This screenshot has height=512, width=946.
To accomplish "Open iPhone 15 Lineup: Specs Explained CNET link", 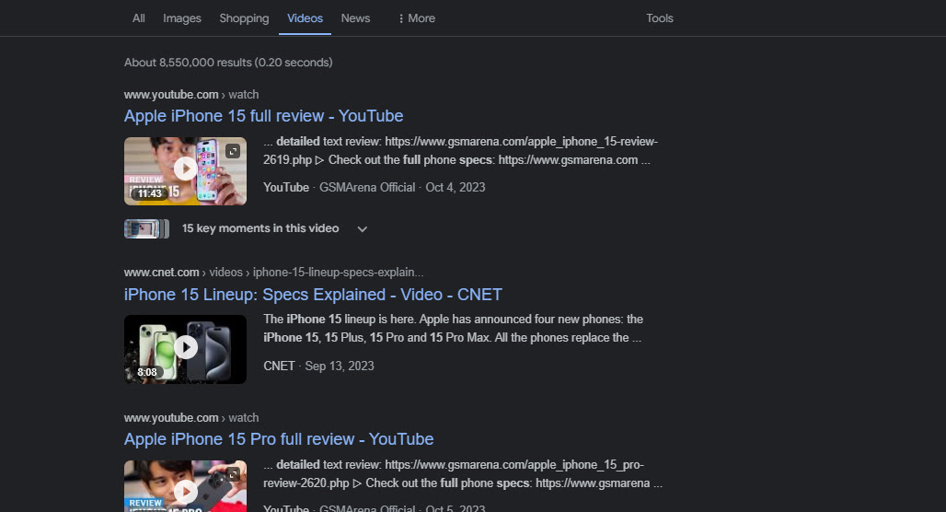I will pos(313,295).
